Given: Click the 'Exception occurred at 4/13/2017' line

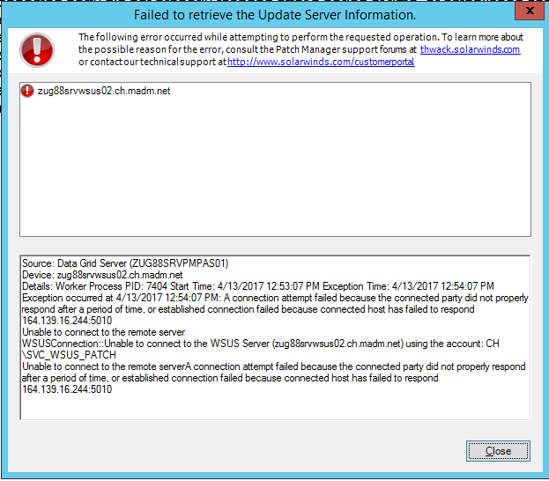Looking at the screenshot, I should pyautogui.click(x=275, y=298).
